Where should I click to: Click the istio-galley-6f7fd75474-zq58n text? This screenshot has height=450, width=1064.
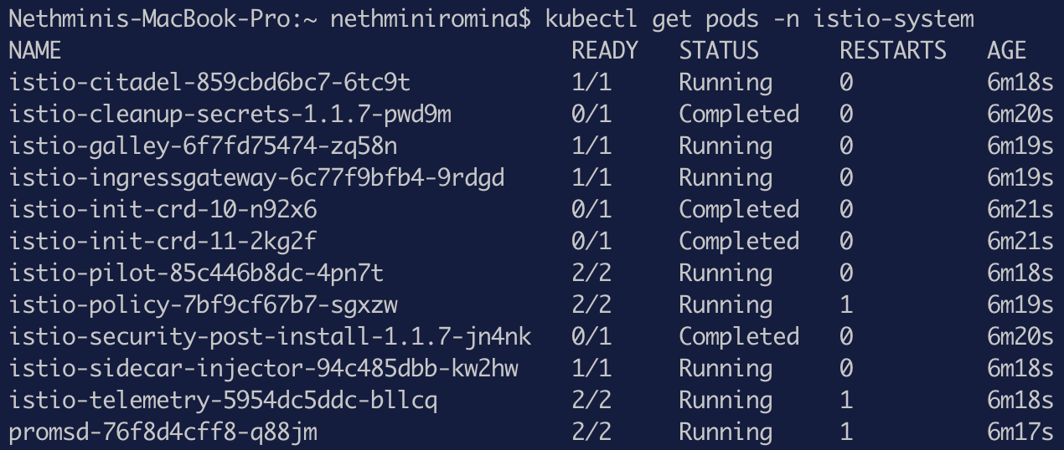pyautogui.click(x=204, y=146)
